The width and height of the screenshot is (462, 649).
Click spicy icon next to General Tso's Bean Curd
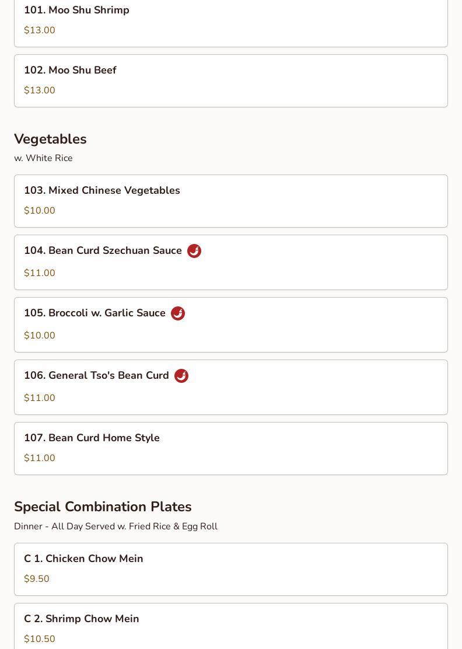(181, 376)
